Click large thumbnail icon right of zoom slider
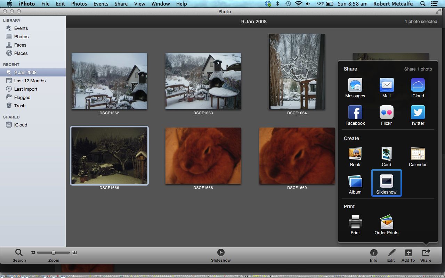The height and width of the screenshot is (278, 445). (x=74, y=253)
